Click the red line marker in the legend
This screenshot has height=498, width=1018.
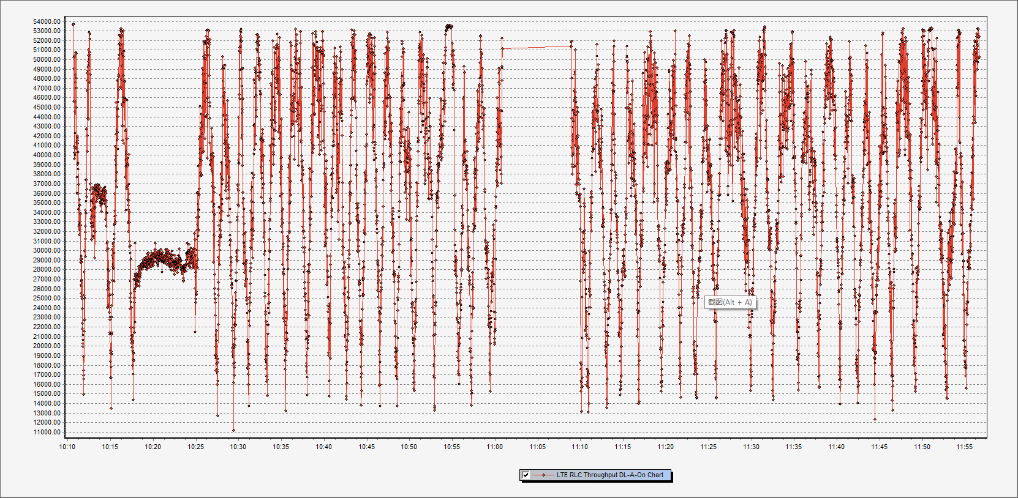click(x=543, y=475)
